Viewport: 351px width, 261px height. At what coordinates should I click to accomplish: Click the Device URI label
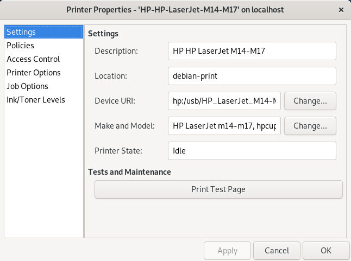115,101
